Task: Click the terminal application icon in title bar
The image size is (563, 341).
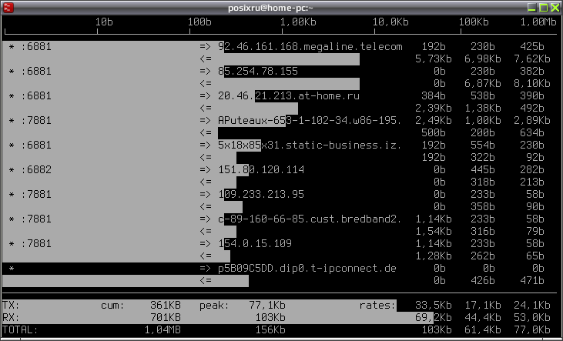Action: [8, 7]
